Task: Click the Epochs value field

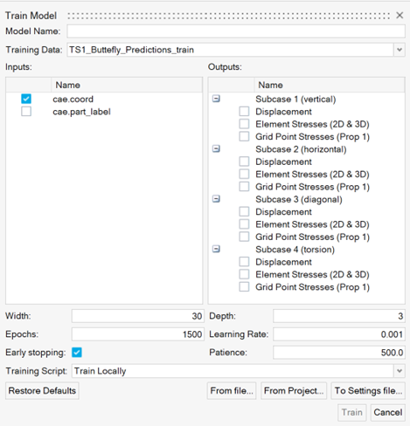Action: pyautogui.click(x=138, y=334)
